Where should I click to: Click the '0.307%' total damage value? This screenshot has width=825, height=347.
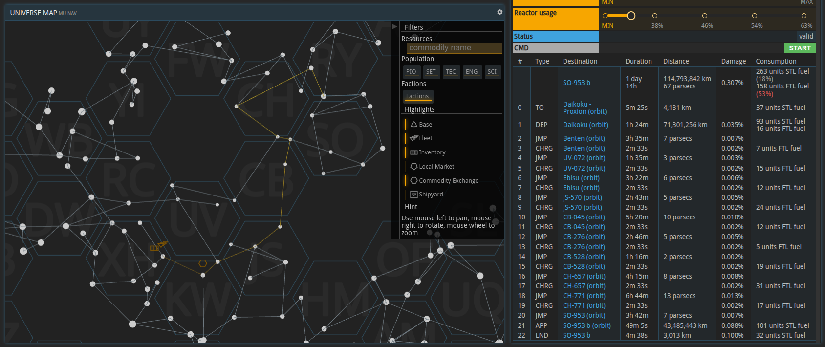(733, 83)
